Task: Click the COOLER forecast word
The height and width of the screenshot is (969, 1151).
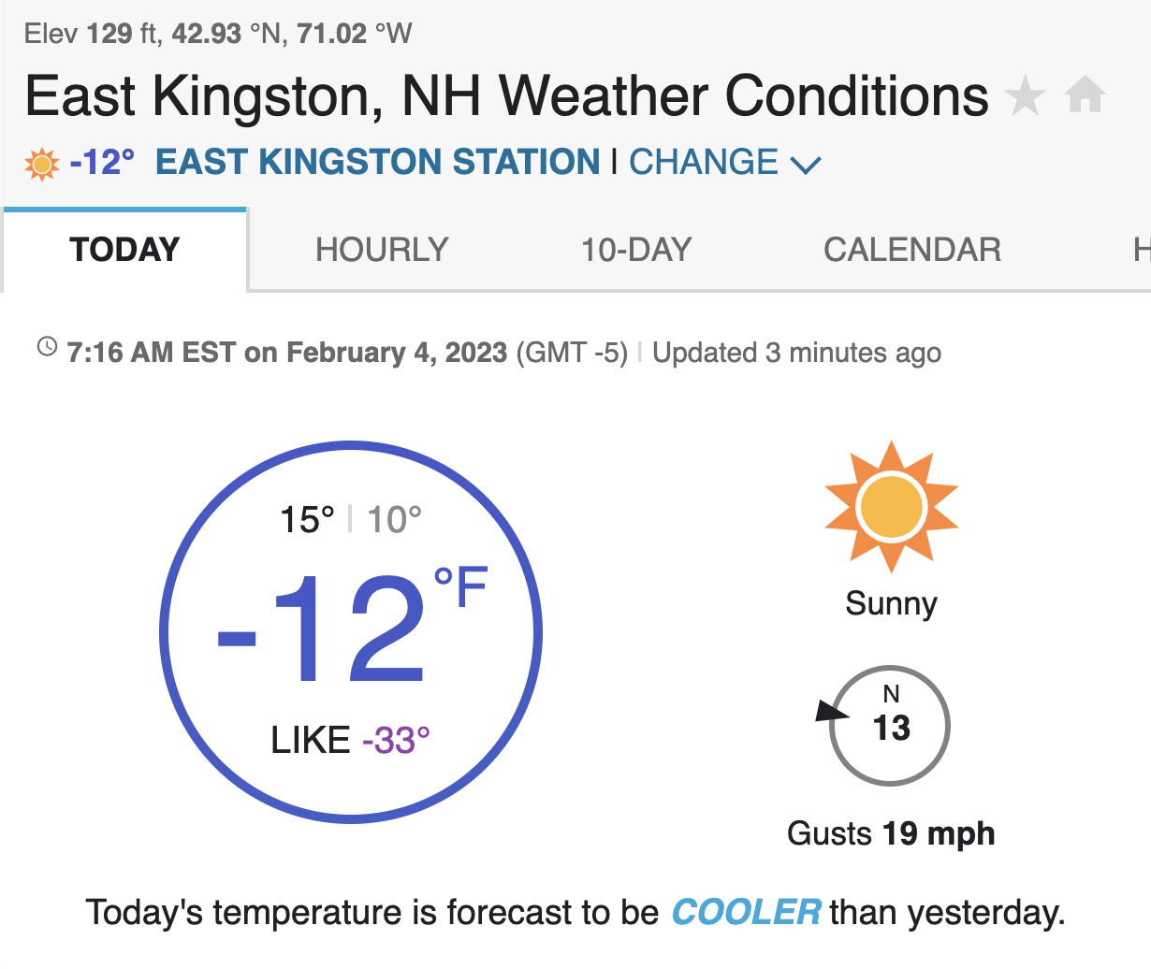Action: [746, 912]
